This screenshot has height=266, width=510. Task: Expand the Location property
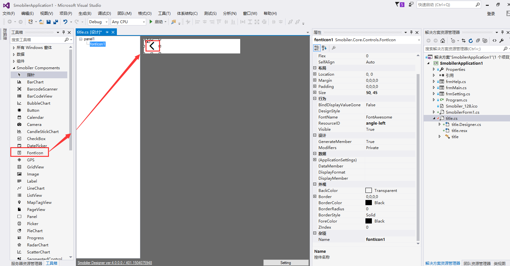pos(315,74)
